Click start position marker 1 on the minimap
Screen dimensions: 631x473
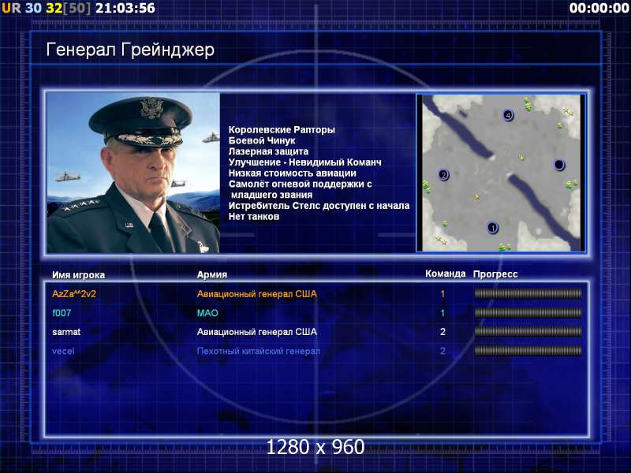click(x=492, y=228)
